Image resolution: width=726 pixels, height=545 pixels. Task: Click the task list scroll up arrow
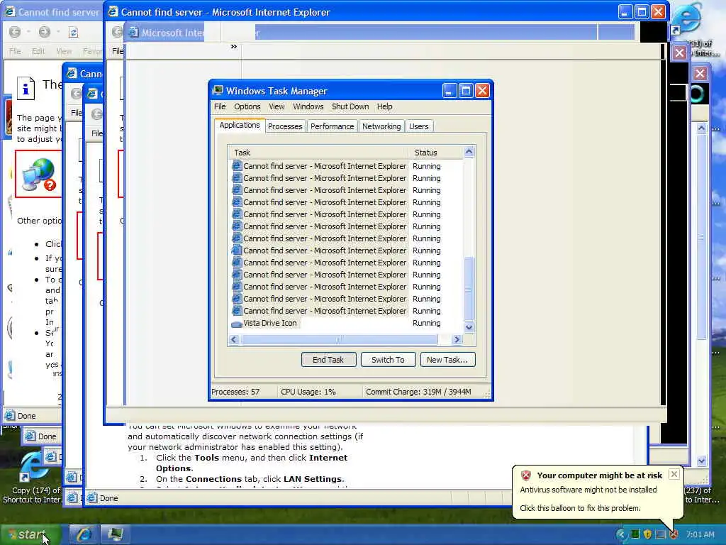(469, 152)
